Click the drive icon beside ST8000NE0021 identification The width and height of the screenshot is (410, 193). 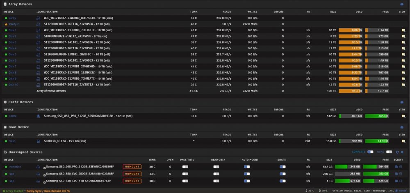[39, 37]
